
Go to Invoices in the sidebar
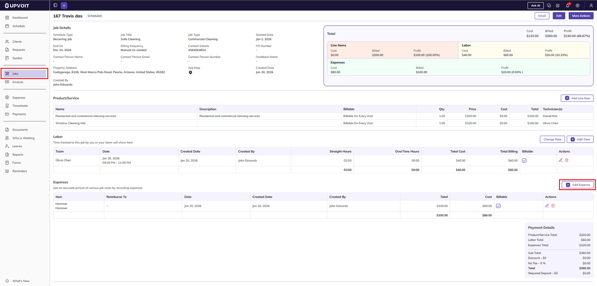[x=18, y=82]
